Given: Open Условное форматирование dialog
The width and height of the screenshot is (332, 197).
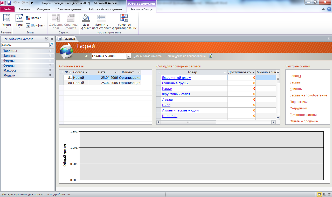Looking at the screenshot, I should point(124,22).
